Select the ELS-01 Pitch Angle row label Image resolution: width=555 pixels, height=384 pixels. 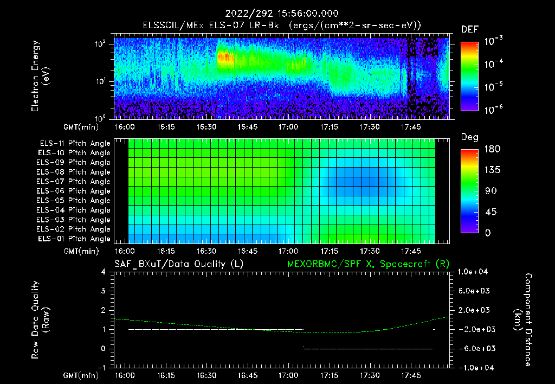coord(74,239)
